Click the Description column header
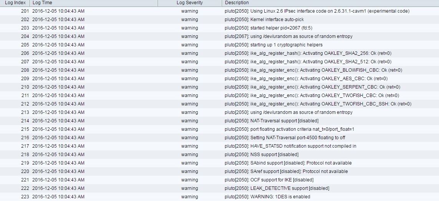Image resolution: width=439 pixels, height=201 pixels. click(x=237, y=3)
